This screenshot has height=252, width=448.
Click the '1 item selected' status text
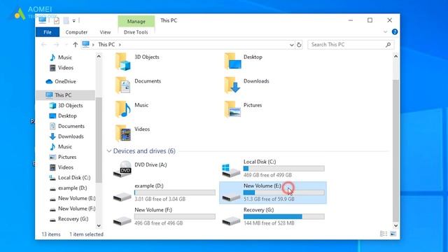86,234
